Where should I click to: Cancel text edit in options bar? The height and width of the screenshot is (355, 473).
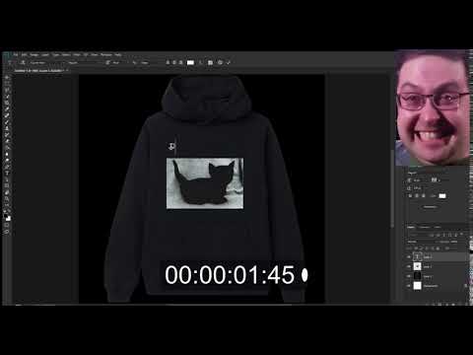(x=220, y=62)
